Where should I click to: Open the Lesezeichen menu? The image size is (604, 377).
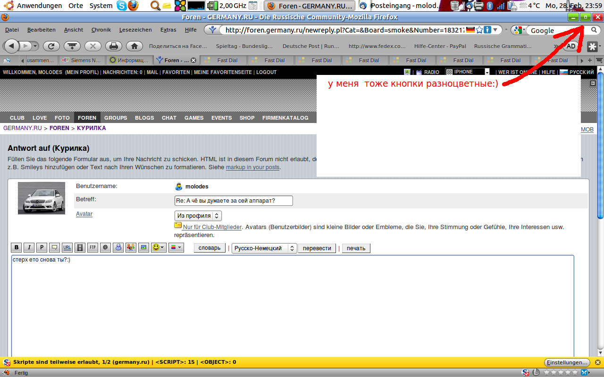click(135, 30)
